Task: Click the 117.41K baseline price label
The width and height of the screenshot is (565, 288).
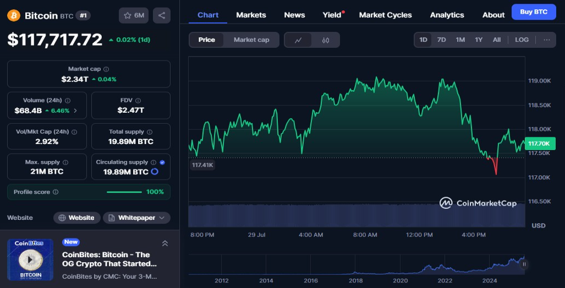Action: click(x=202, y=165)
